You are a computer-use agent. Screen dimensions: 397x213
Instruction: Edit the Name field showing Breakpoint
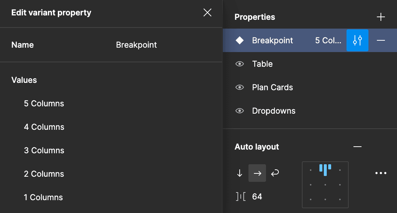136,45
